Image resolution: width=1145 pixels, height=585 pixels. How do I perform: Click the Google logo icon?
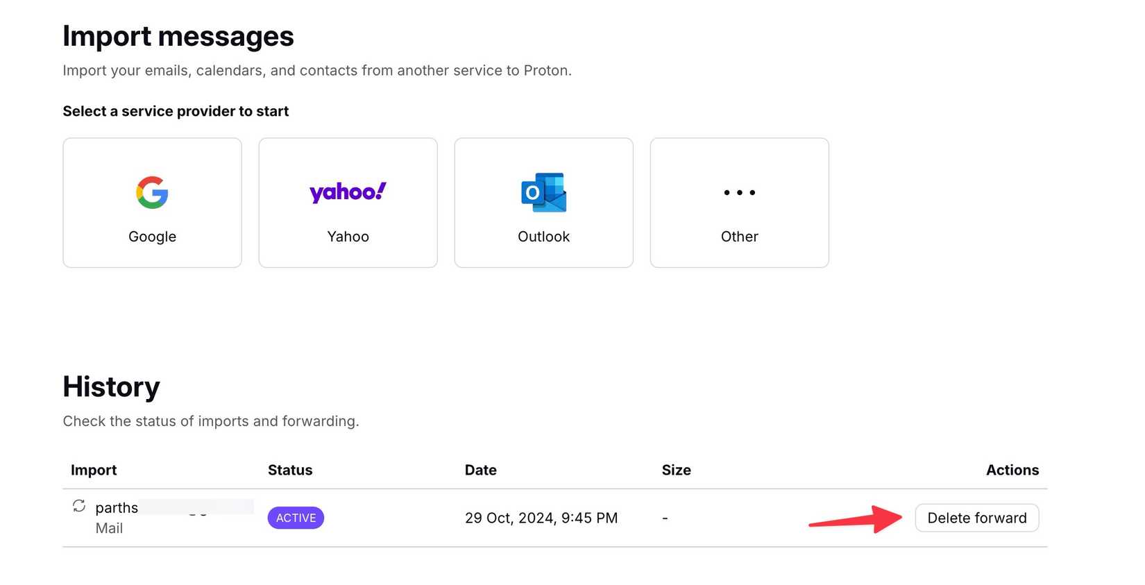click(x=152, y=192)
